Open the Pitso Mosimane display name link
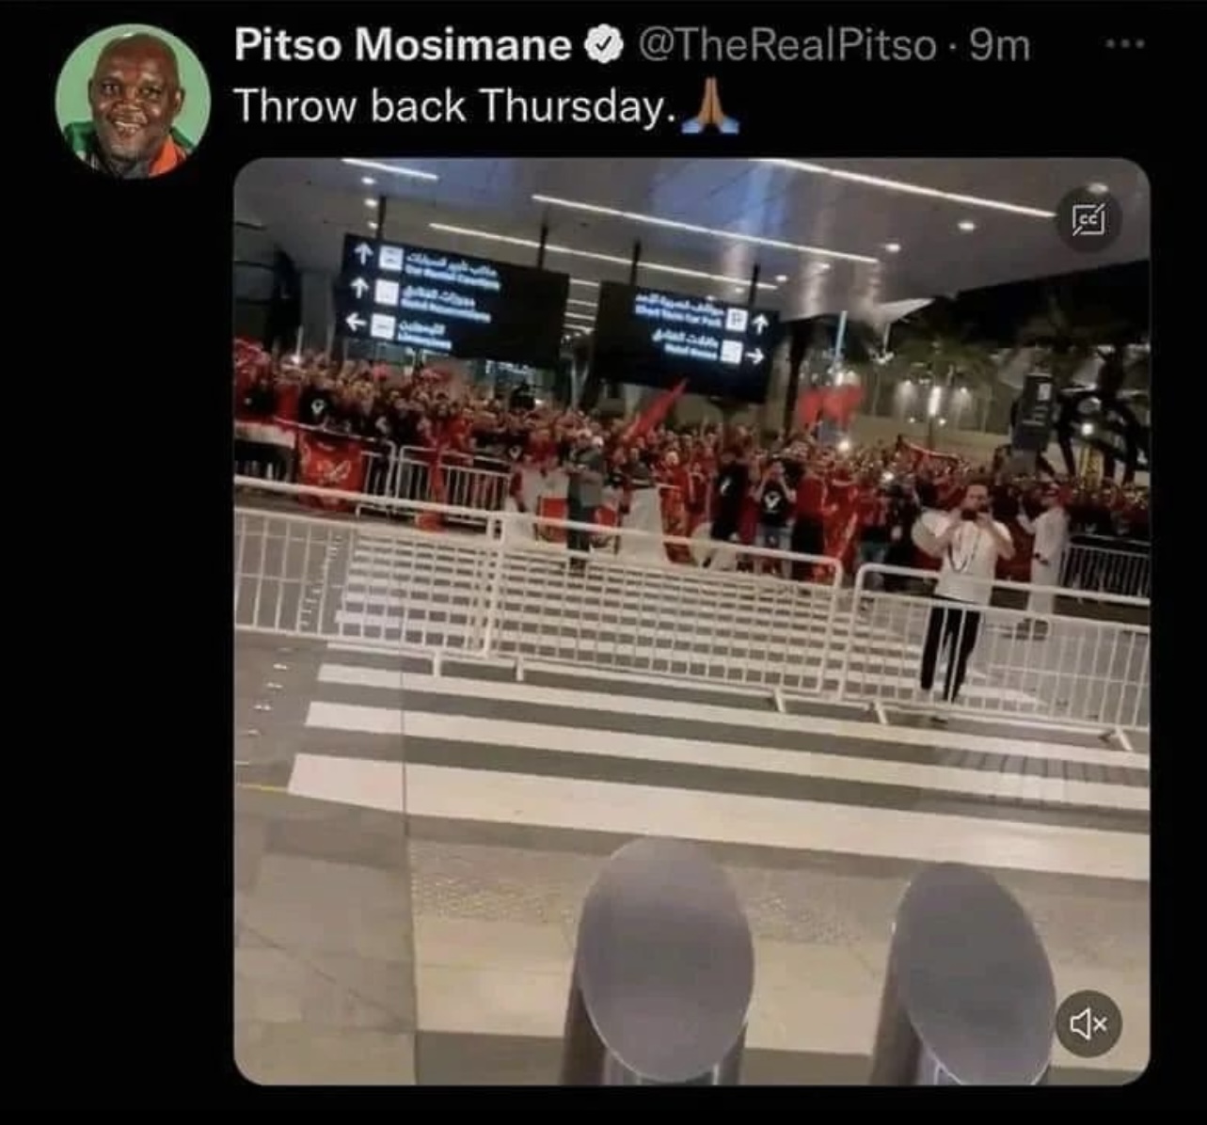The height and width of the screenshot is (1125, 1207). point(403,44)
